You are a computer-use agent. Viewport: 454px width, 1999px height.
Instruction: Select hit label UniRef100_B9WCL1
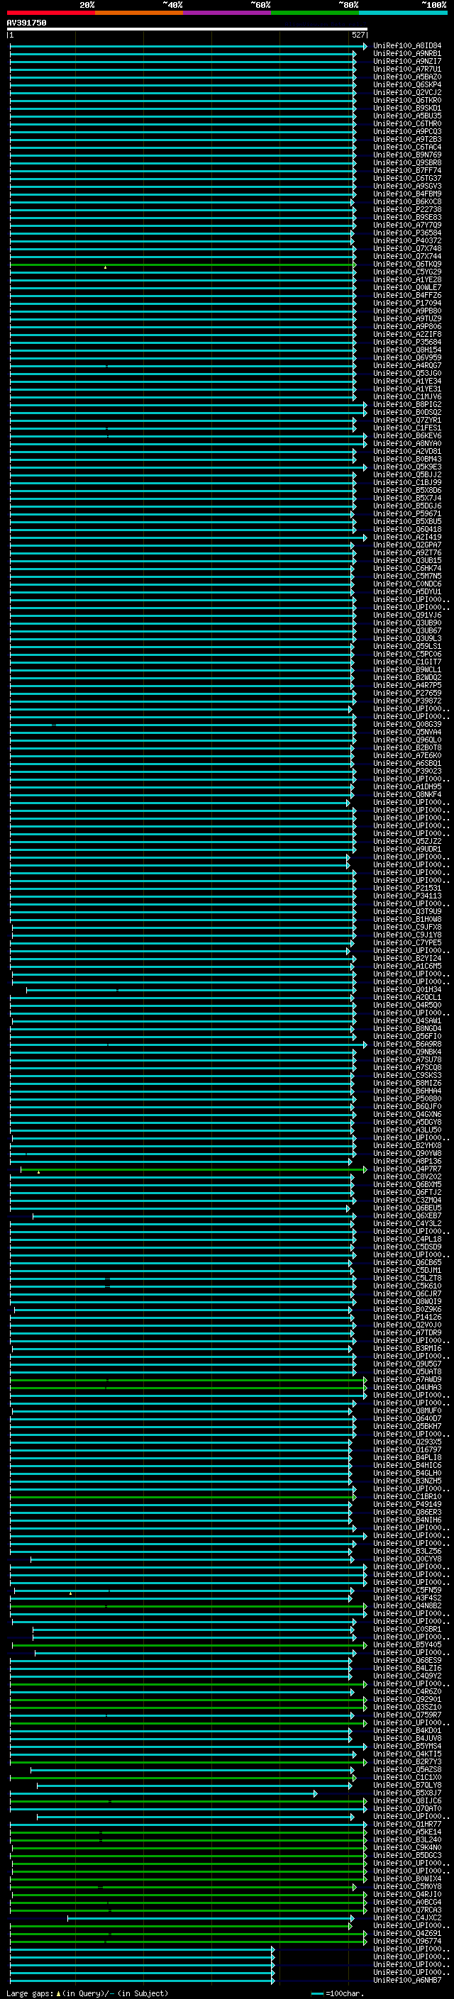407,669
